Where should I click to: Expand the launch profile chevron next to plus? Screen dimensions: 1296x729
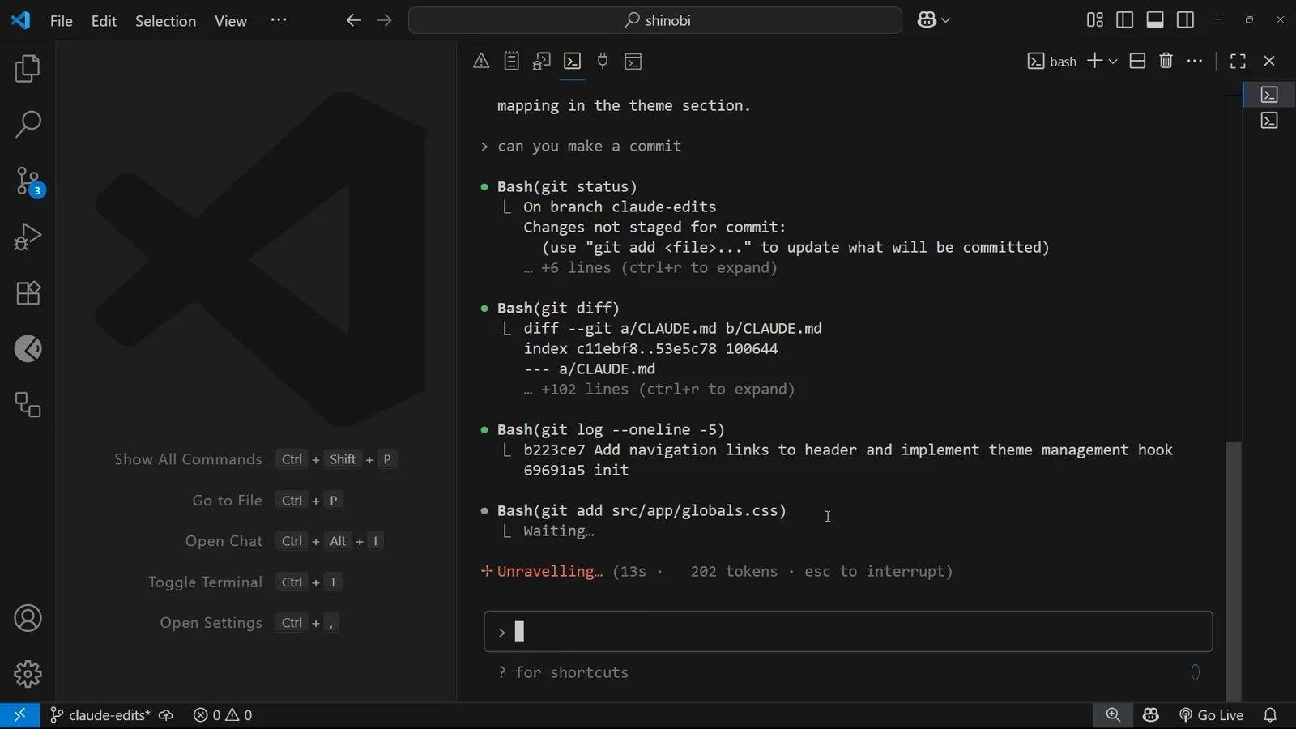click(1113, 62)
